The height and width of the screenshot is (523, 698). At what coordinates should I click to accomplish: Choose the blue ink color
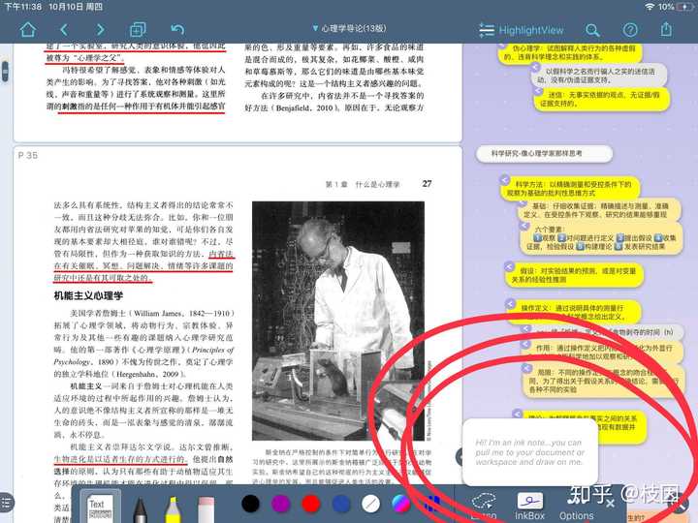tap(341, 504)
